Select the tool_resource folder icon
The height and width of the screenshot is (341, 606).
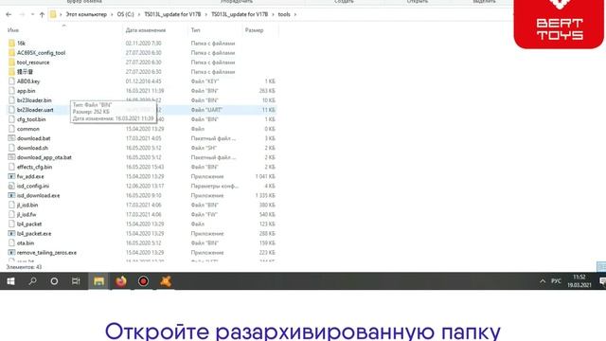pyautogui.click(x=11, y=63)
